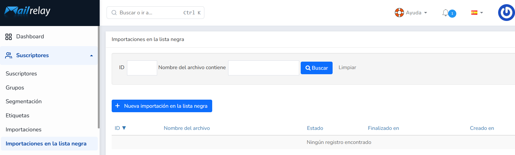Image resolution: width=515 pixels, height=155 pixels.
Task: Click 'Ningún registro encontrado' text
Action: tap(339, 142)
